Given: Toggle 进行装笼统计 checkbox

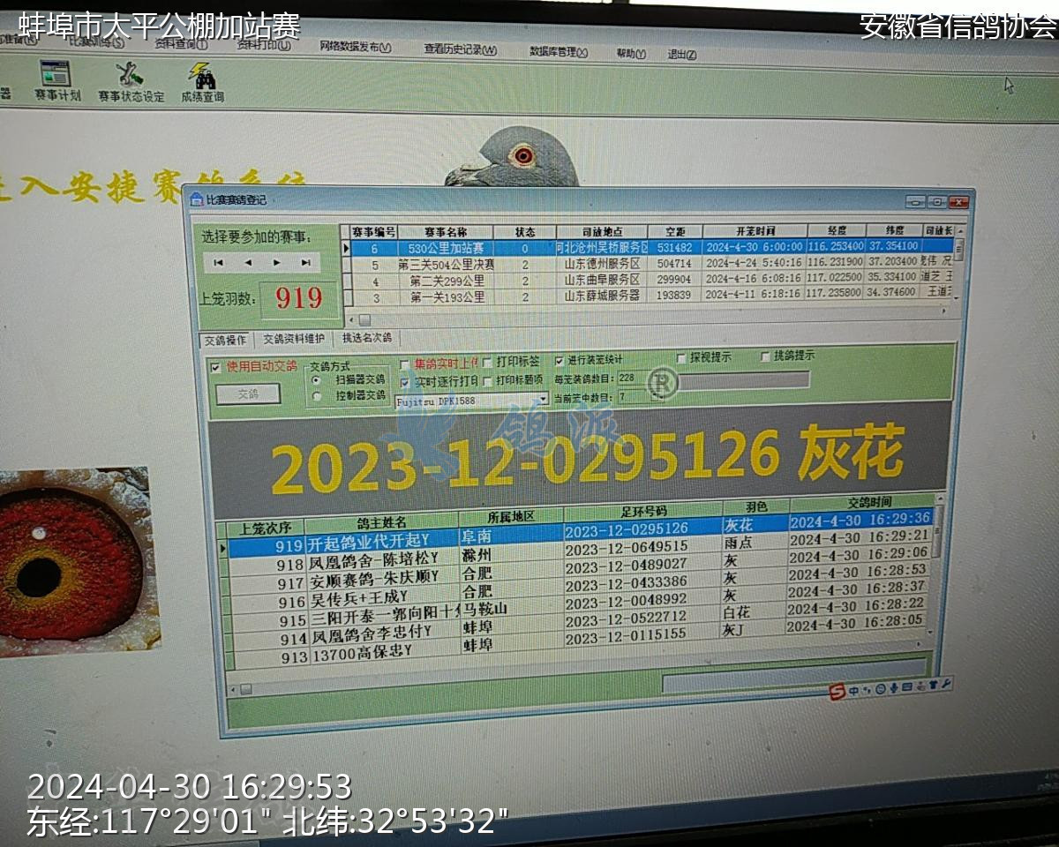Looking at the screenshot, I should (560, 361).
